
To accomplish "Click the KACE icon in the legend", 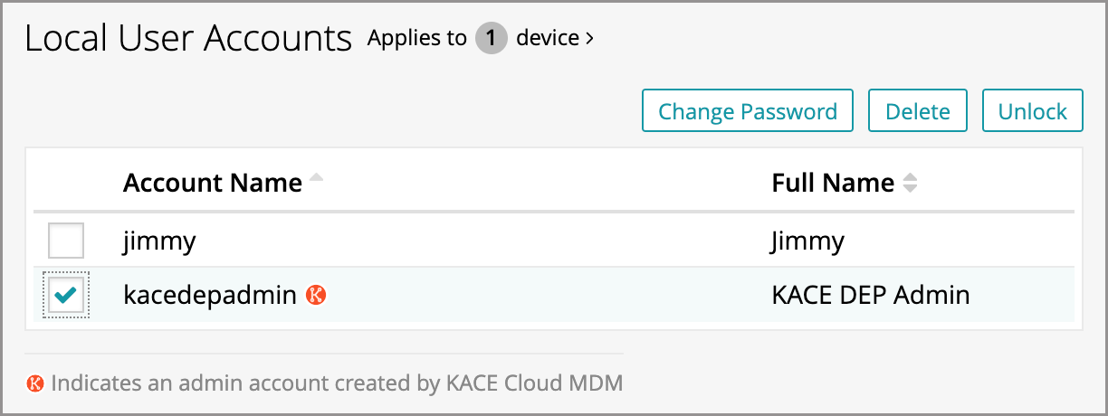I will [x=35, y=383].
